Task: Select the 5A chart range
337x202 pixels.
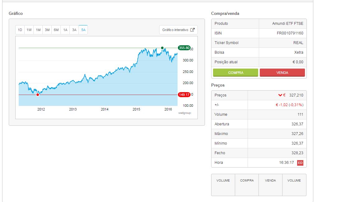Action: tap(83, 30)
